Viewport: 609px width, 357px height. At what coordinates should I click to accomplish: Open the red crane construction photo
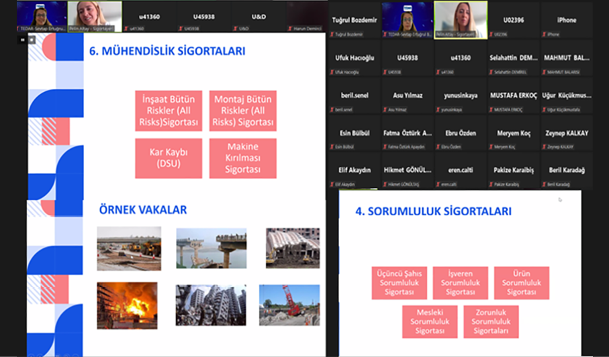tap(289, 305)
